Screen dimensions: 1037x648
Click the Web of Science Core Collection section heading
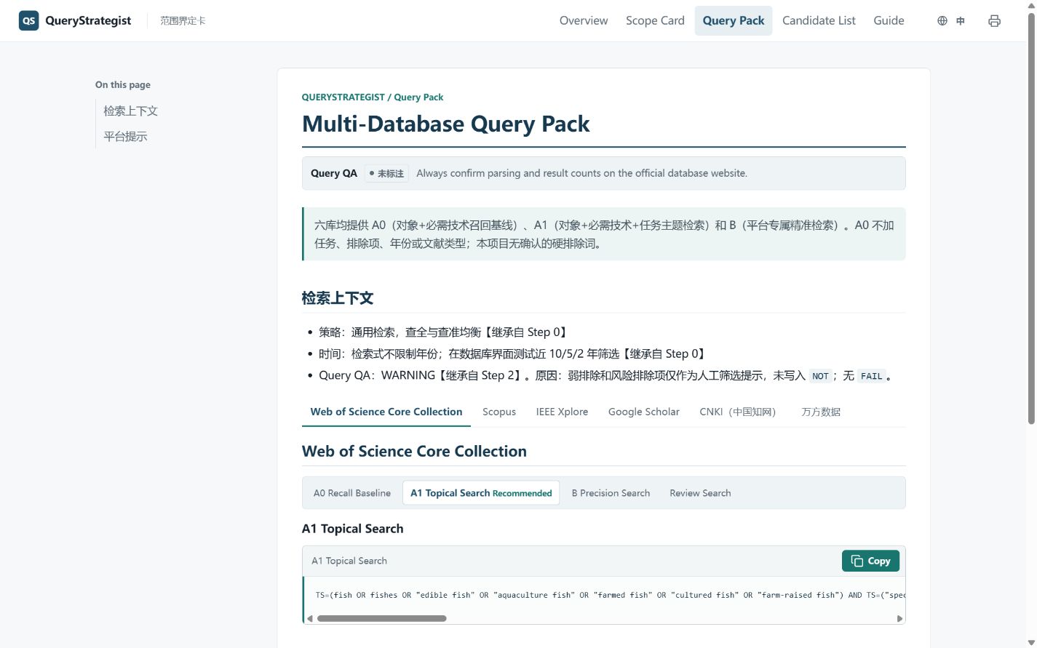[414, 451]
